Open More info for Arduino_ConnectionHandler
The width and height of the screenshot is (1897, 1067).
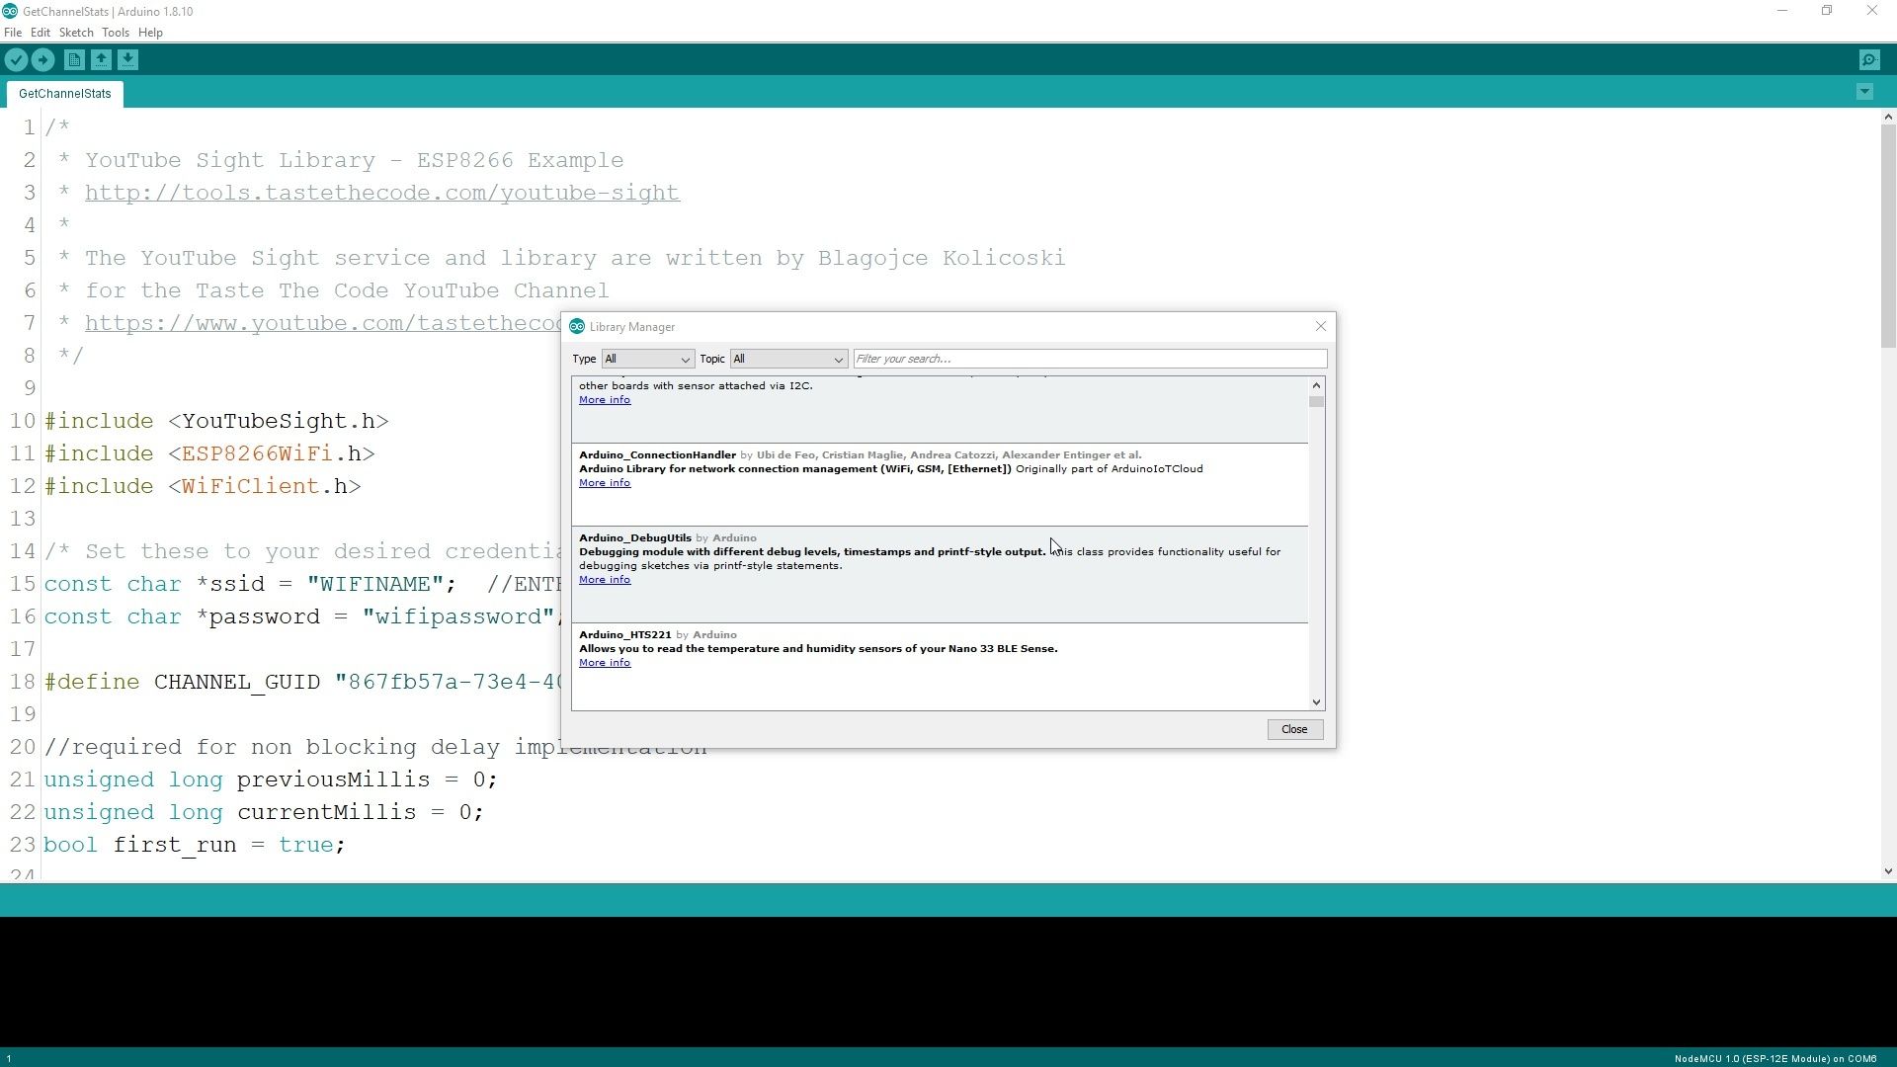[x=605, y=483]
